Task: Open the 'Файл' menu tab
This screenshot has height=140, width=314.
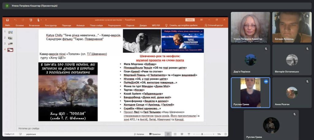Action: click(x=7, y=25)
